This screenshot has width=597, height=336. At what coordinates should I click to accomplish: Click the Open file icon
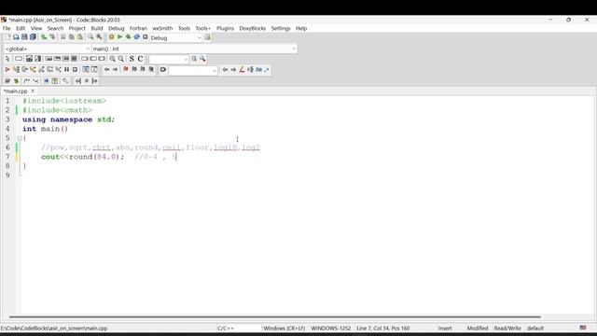pyautogui.click(x=16, y=37)
